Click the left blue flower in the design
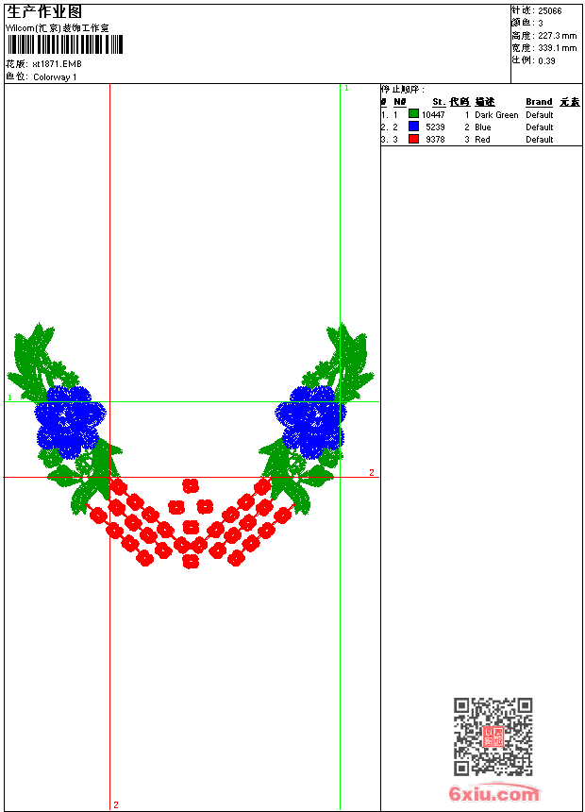The height and width of the screenshot is (812, 585). click(x=70, y=422)
